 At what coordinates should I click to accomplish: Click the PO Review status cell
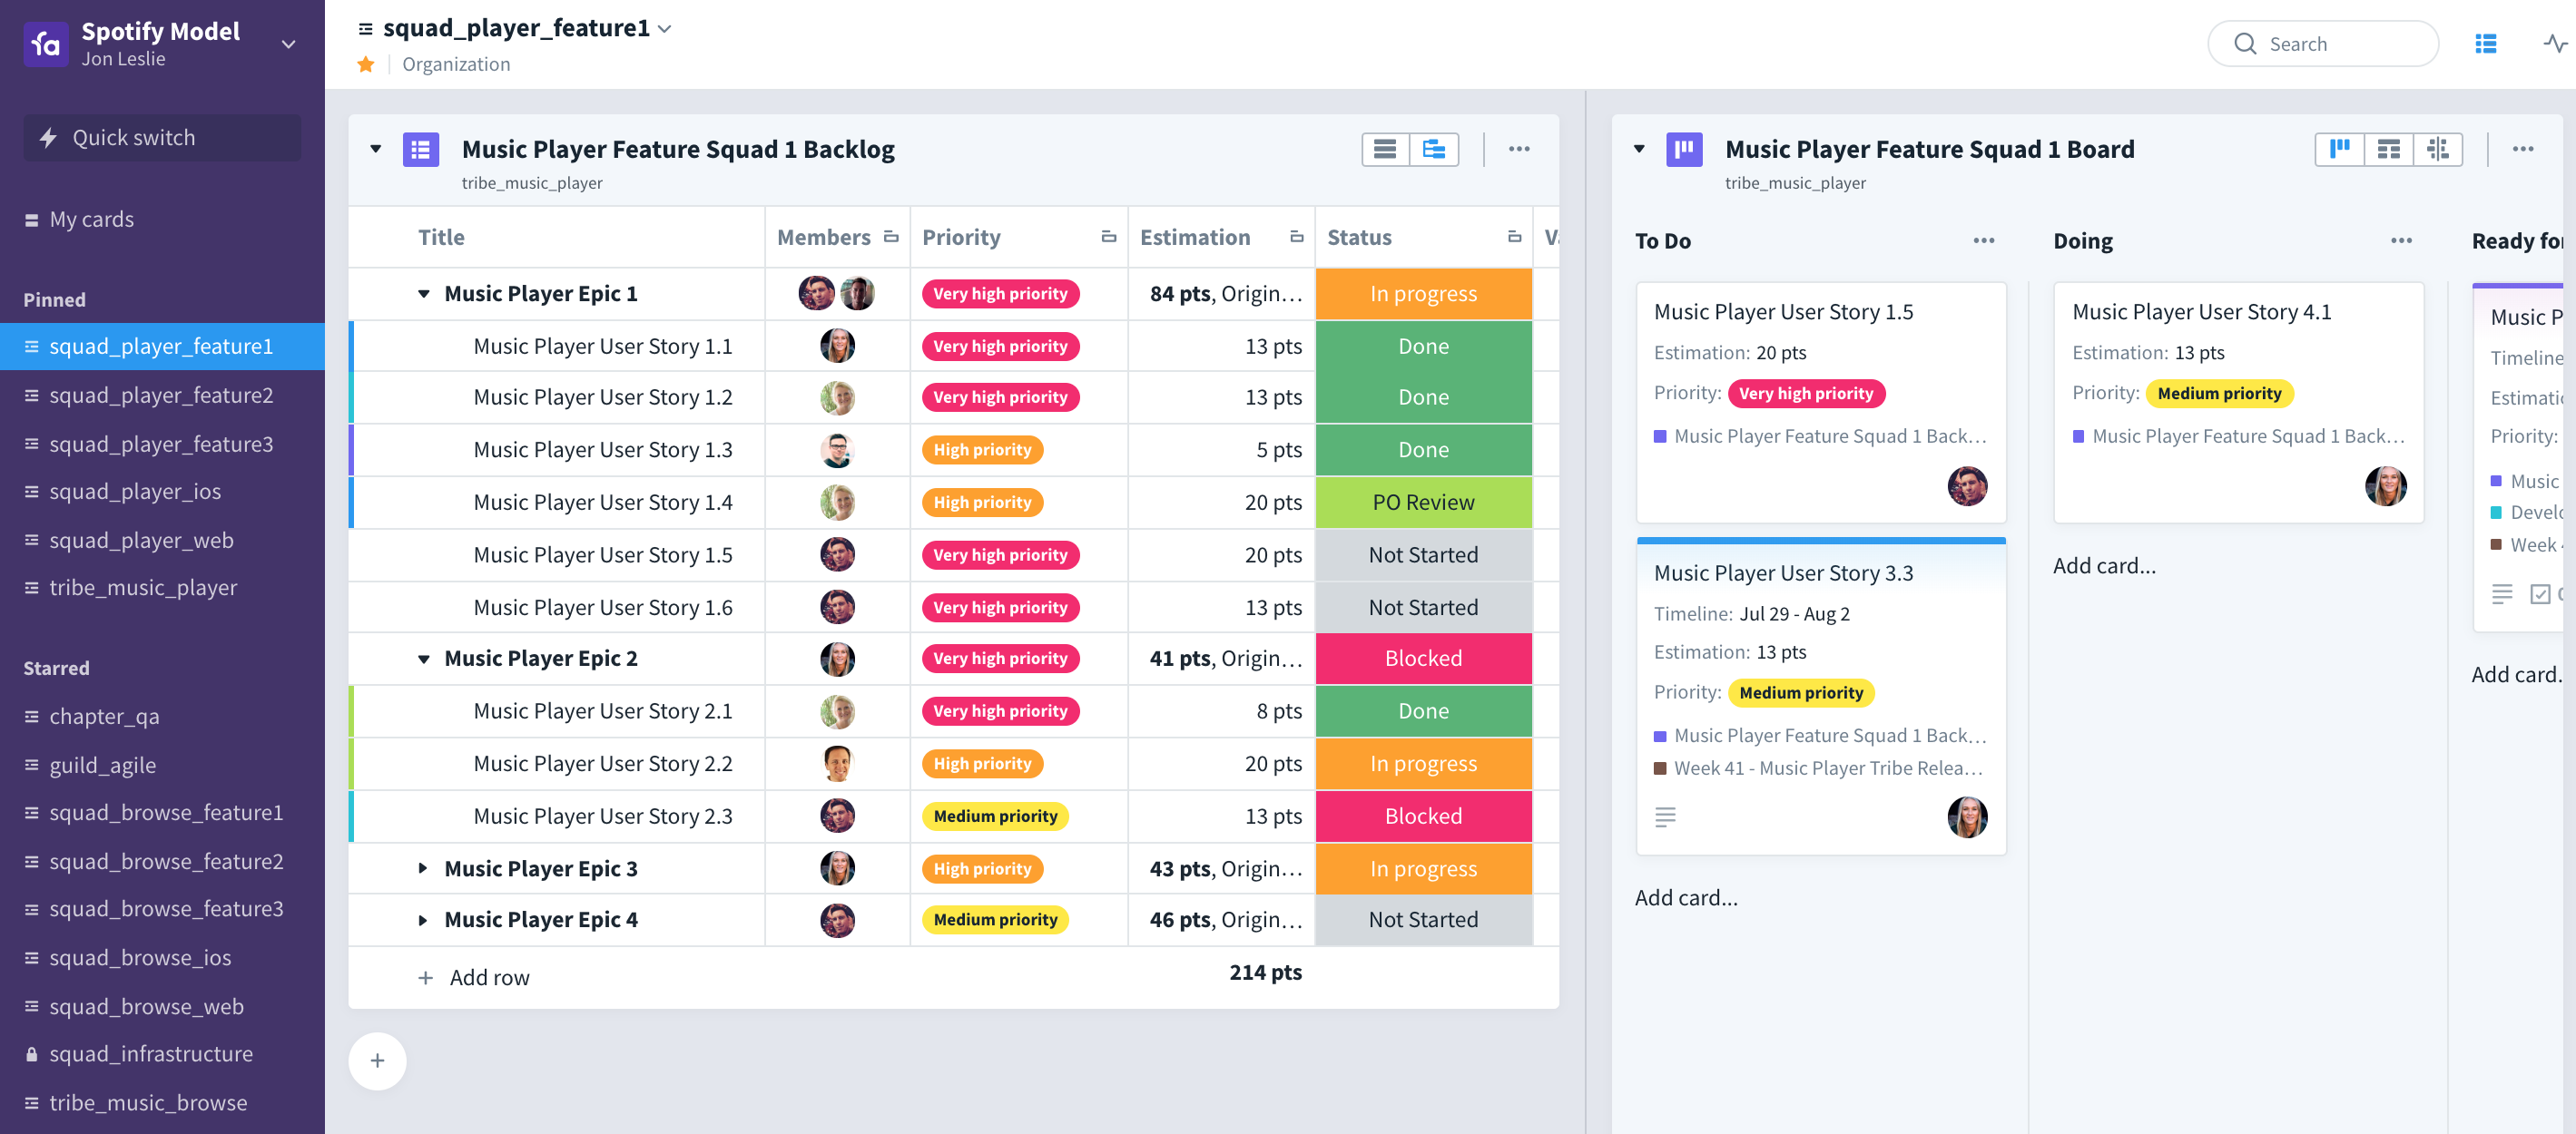coord(1422,502)
